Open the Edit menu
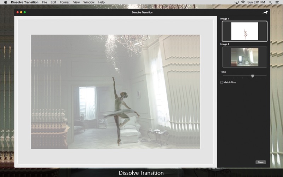 (x=53, y=2)
